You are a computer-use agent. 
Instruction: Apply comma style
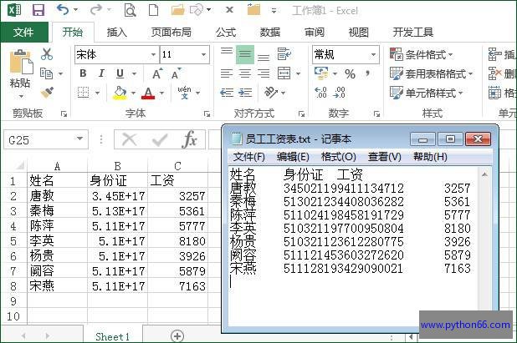point(367,73)
